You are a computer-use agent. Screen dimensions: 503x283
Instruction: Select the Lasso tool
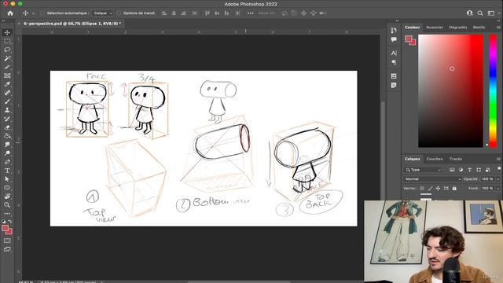tap(7, 50)
